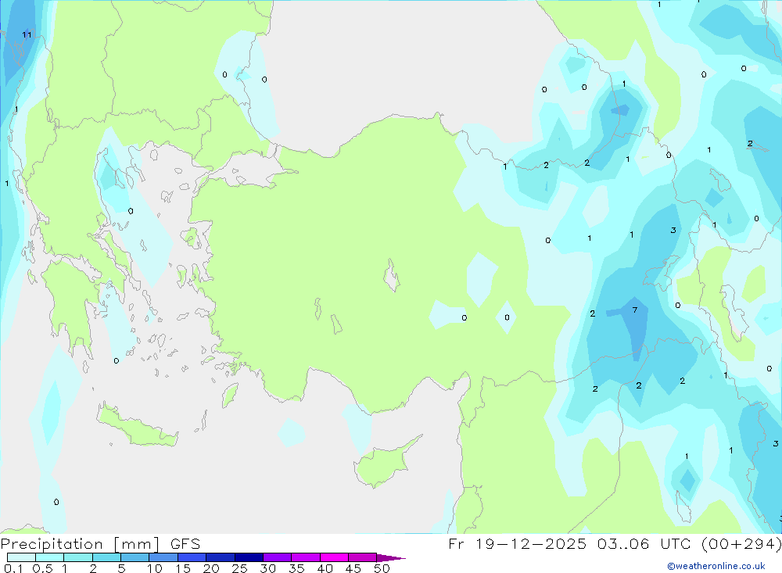The image size is (782, 573).
Task: Click the '25' legend scale label
Action: pyautogui.click(x=239, y=568)
